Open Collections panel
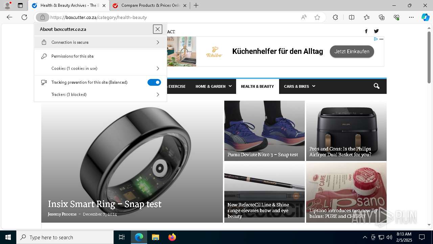The image size is (433, 244). pyautogui.click(x=382, y=17)
